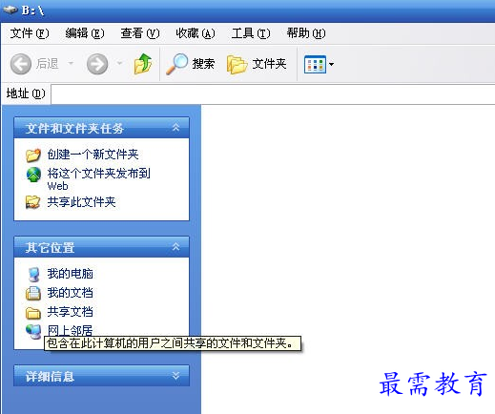Click inside the address (地址) input field

point(273,94)
